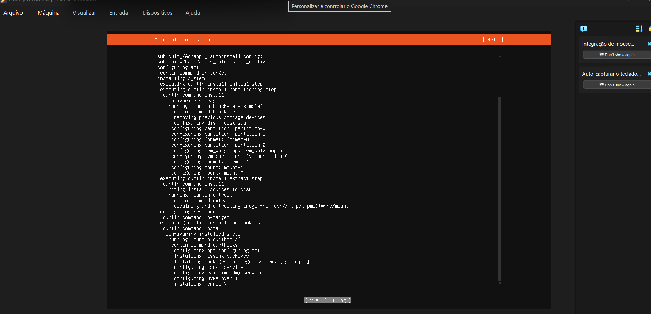Screen dimensions: 651x314
Task: Click the log scroll-up arrow
Action: point(500,56)
